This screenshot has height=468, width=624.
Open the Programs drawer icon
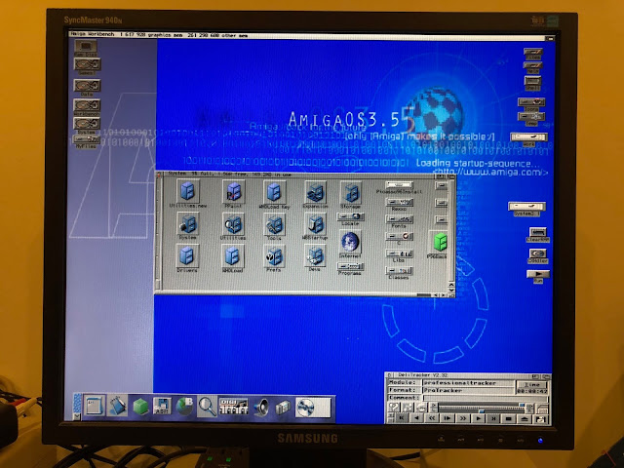(350, 266)
